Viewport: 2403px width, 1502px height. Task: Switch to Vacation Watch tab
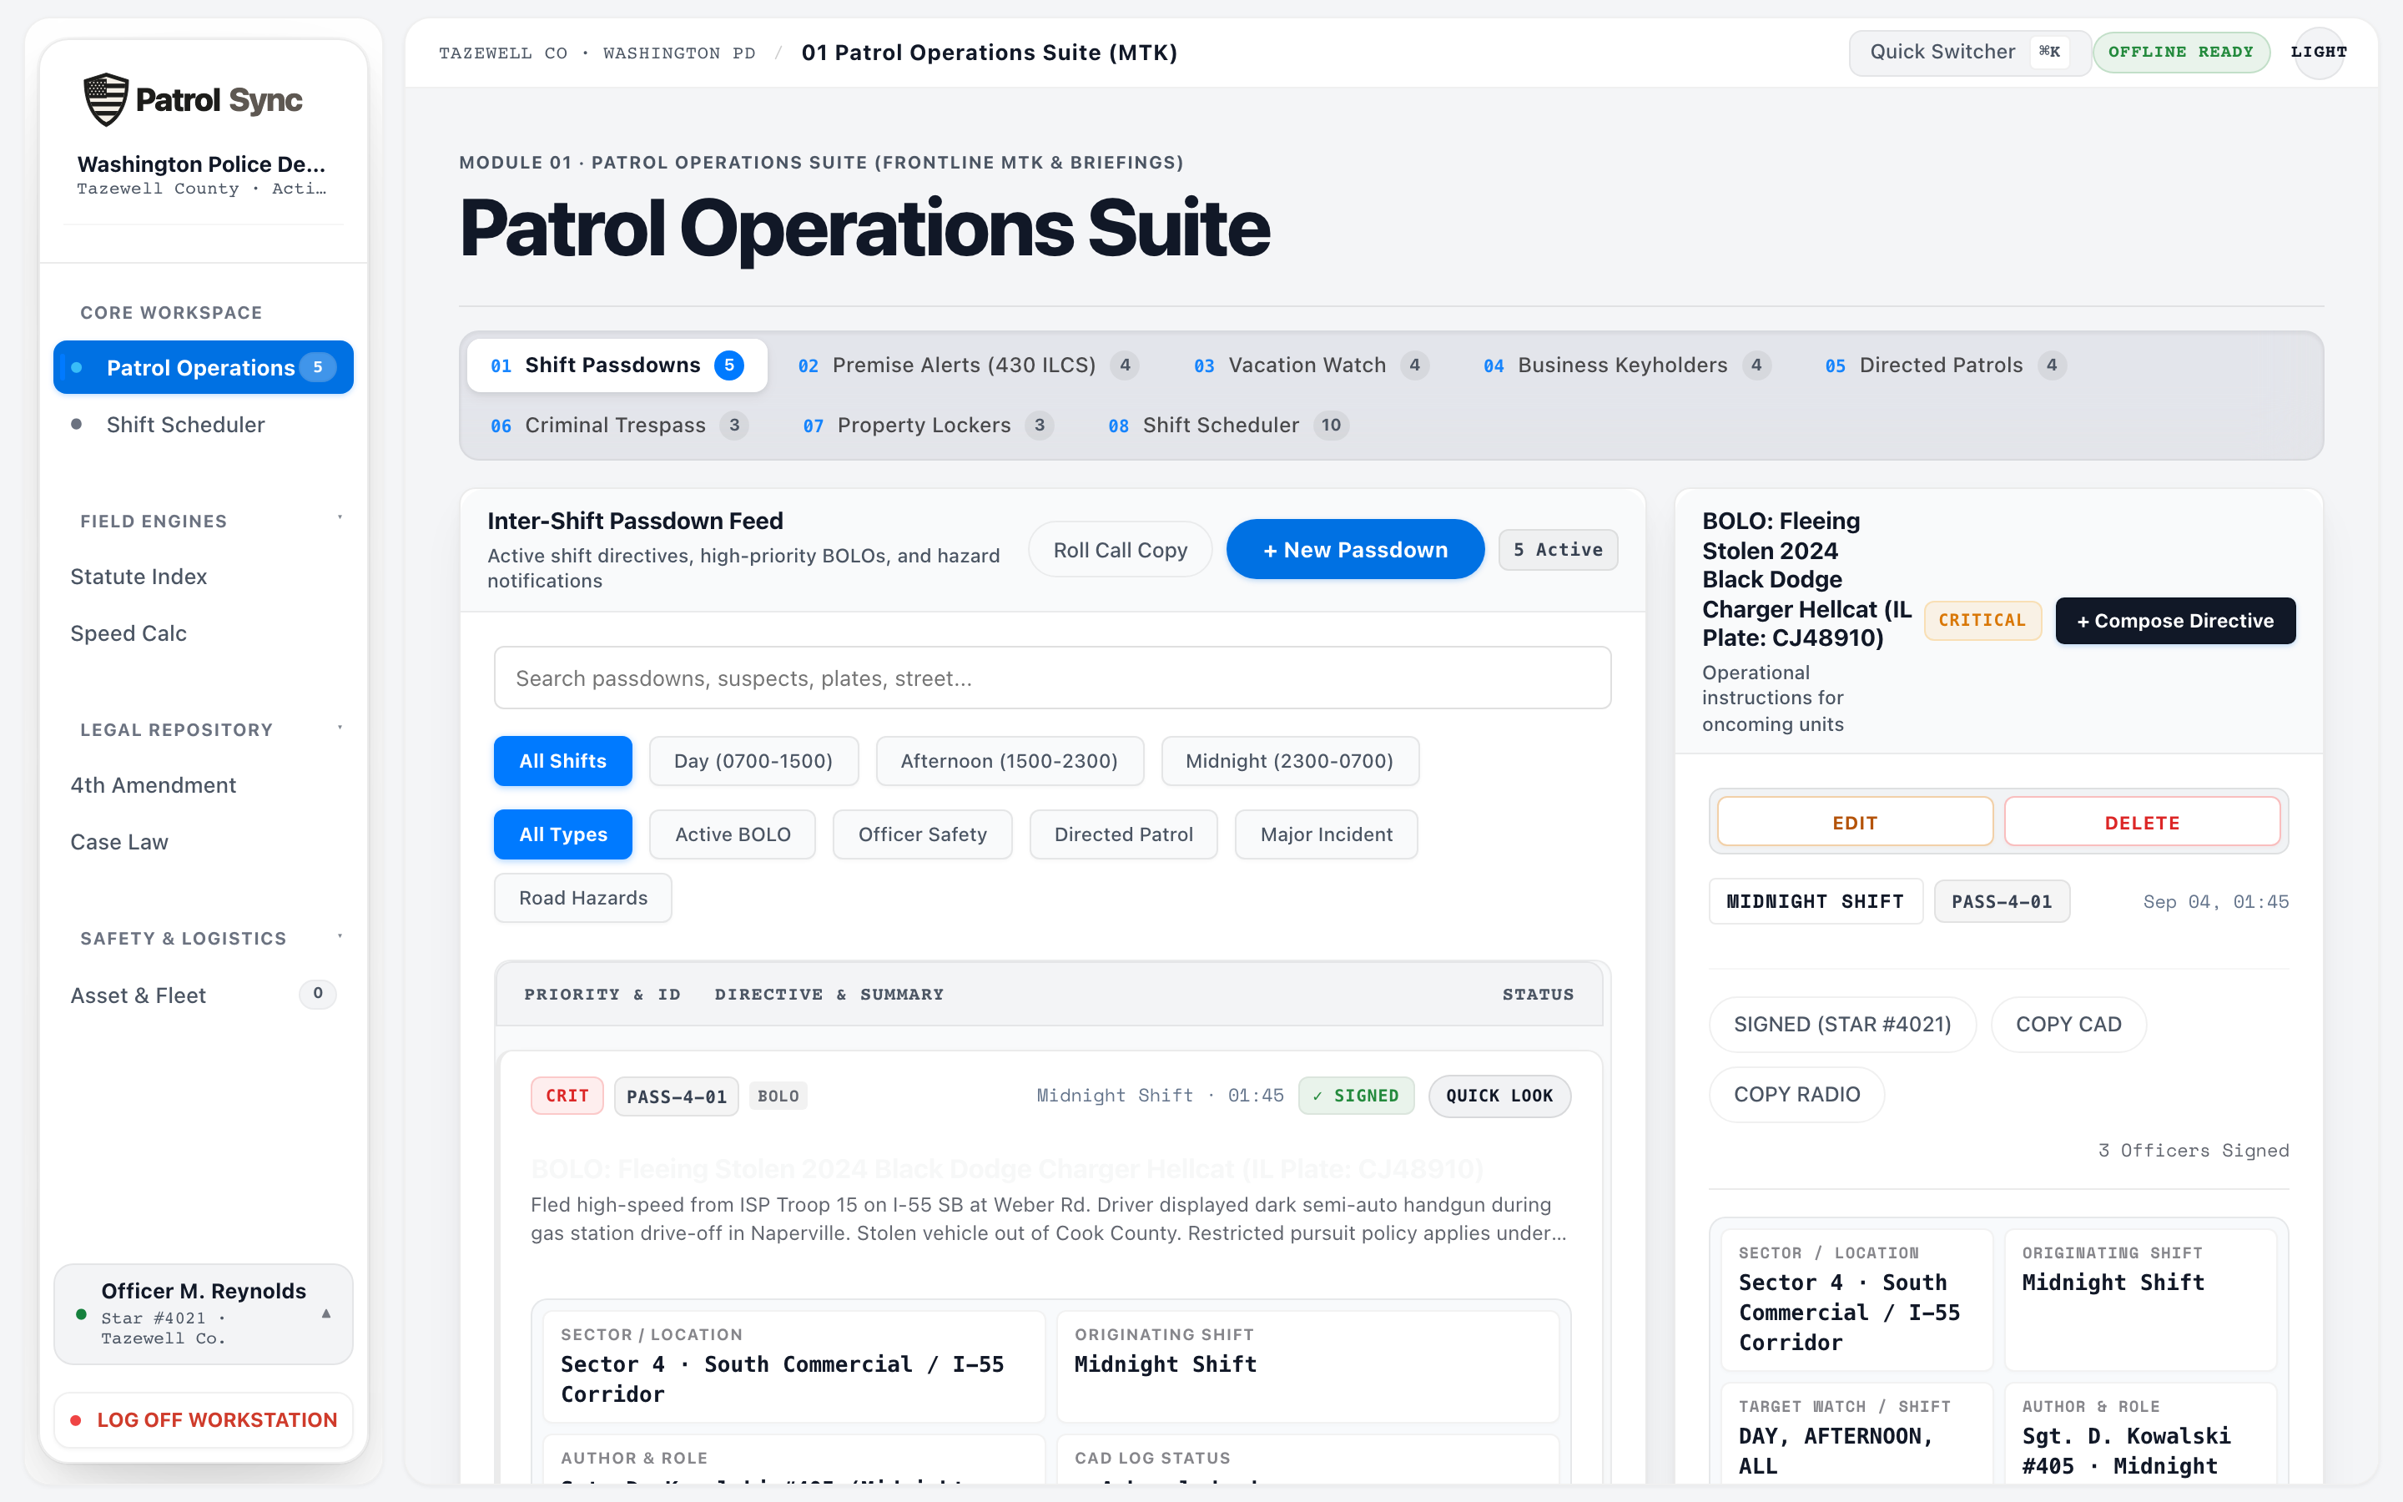(x=1310, y=365)
